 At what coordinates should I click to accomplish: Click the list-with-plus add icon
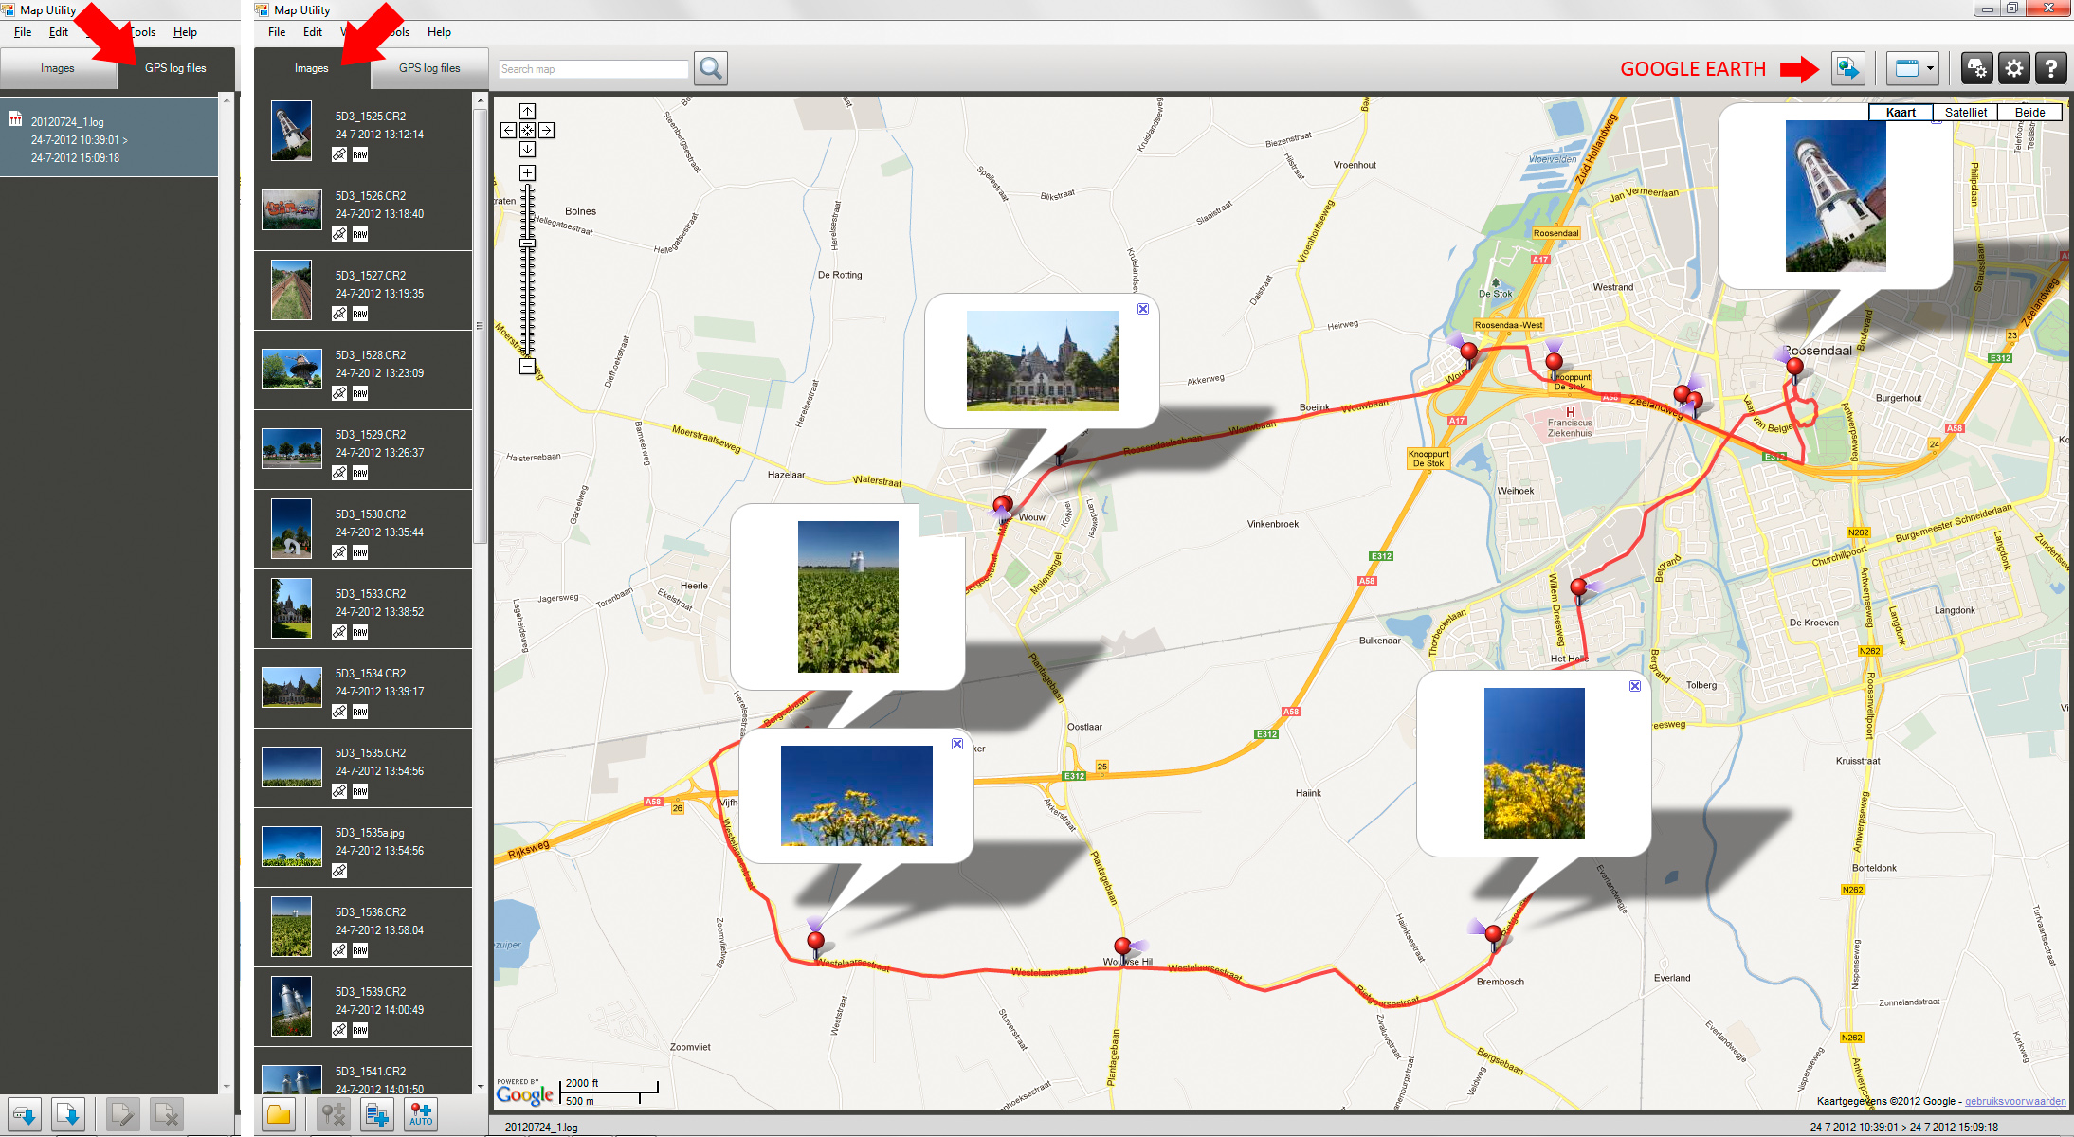[x=377, y=1114]
